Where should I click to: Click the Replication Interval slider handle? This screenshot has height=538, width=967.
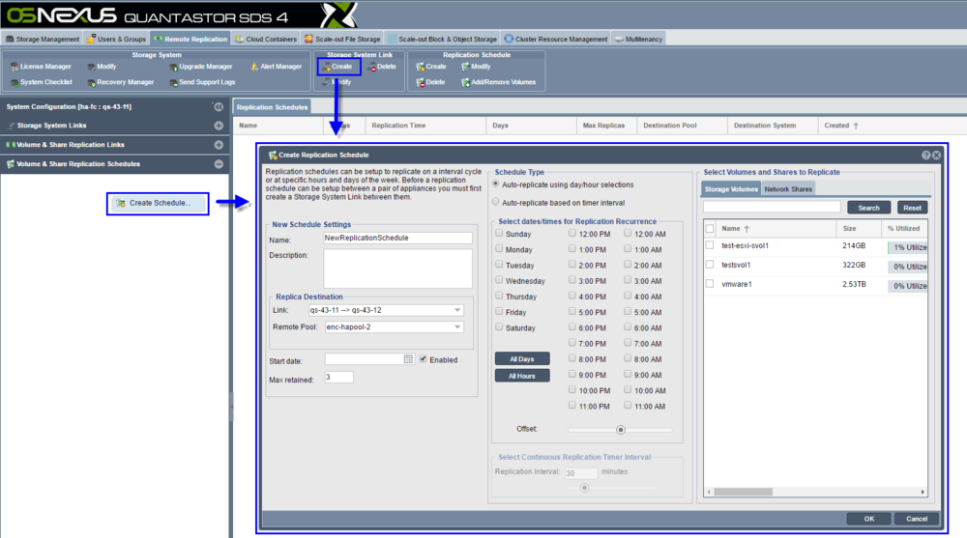click(584, 488)
